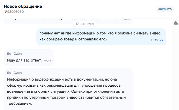Click the "17 сентября" date chip
Image resolution: width=179 pixels, height=110 pixels.
tap(85, 24)
